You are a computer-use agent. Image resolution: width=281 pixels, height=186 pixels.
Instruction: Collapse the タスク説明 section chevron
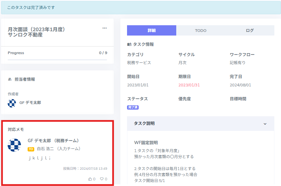(265, 124)
